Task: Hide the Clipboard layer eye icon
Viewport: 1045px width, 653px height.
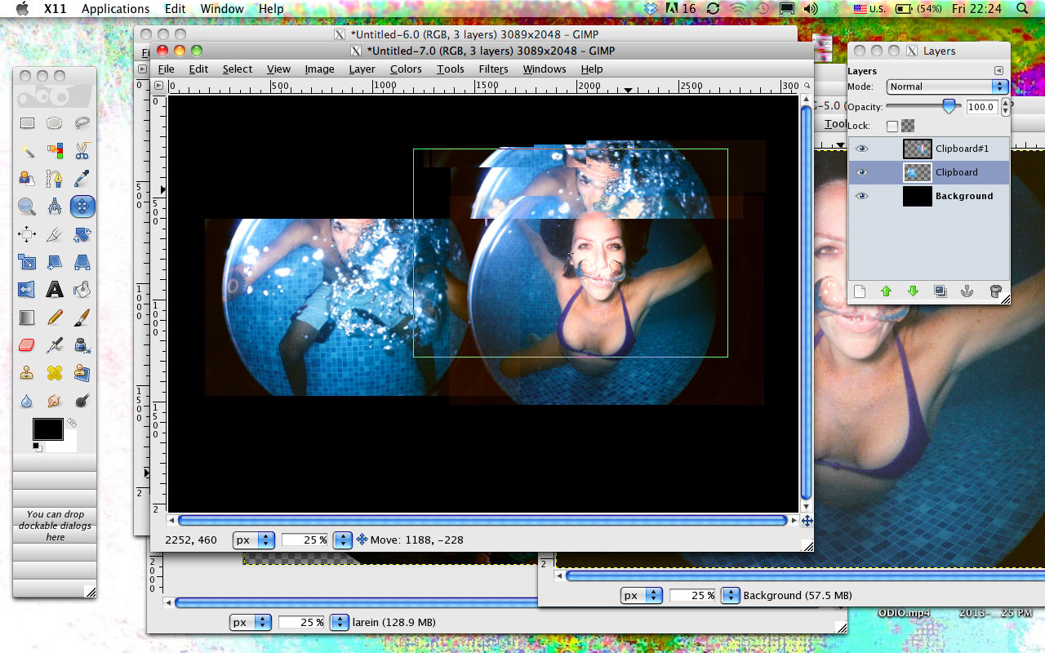Action: coord(861,172)
